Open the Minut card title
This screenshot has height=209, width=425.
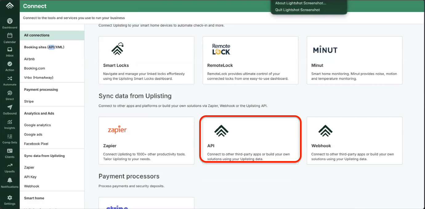(x=317, y=65)
